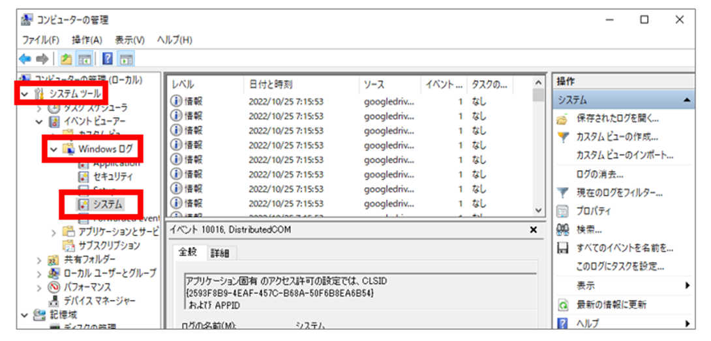Sort by the レベル column header
Image resolution: width=711 pixels, height=341 pixels.
point(206,84)
